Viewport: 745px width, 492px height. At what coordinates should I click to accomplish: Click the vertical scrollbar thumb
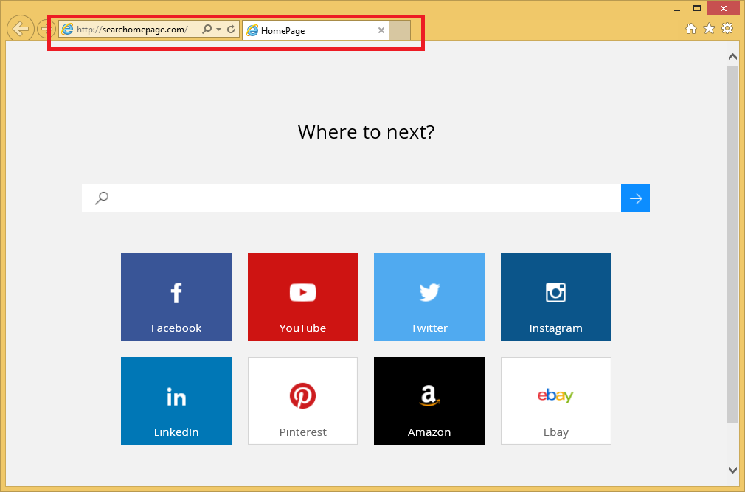click(x=732, y=243)
